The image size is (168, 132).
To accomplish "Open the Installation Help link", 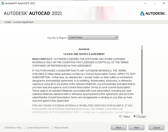I will click(x=13, y=128).
